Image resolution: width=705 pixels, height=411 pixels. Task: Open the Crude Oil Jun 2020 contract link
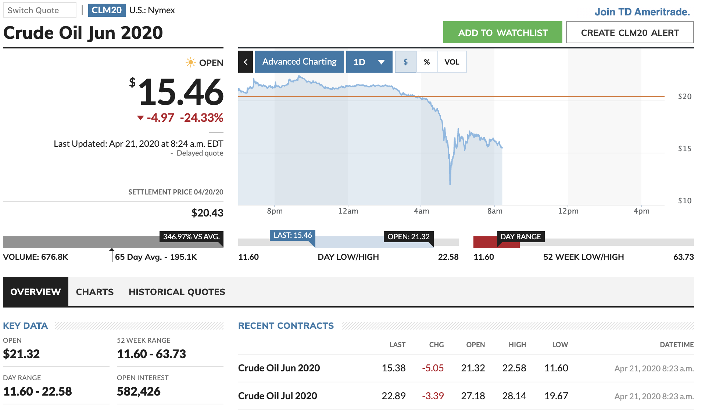click(x=279, y=368)
